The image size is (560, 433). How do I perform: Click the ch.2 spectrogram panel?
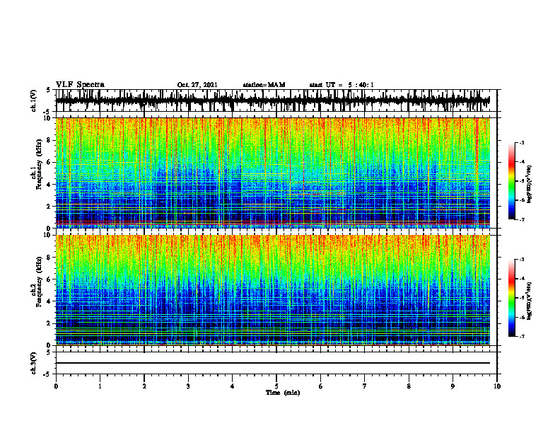pyautogui.click(x=272, y=290)
